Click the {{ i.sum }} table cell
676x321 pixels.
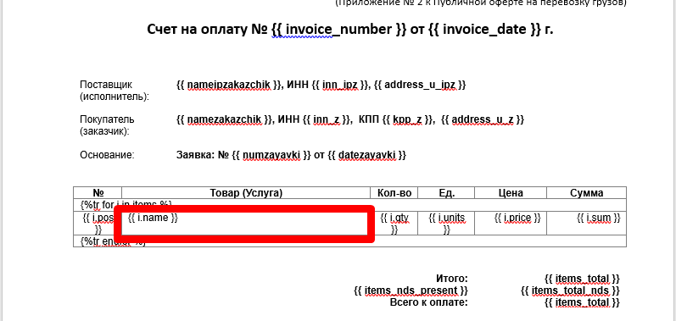point(586,223)
